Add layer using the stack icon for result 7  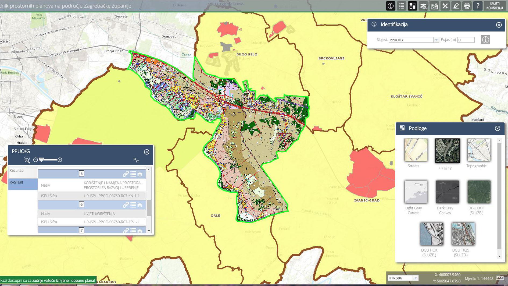click(x=140, y=231)
